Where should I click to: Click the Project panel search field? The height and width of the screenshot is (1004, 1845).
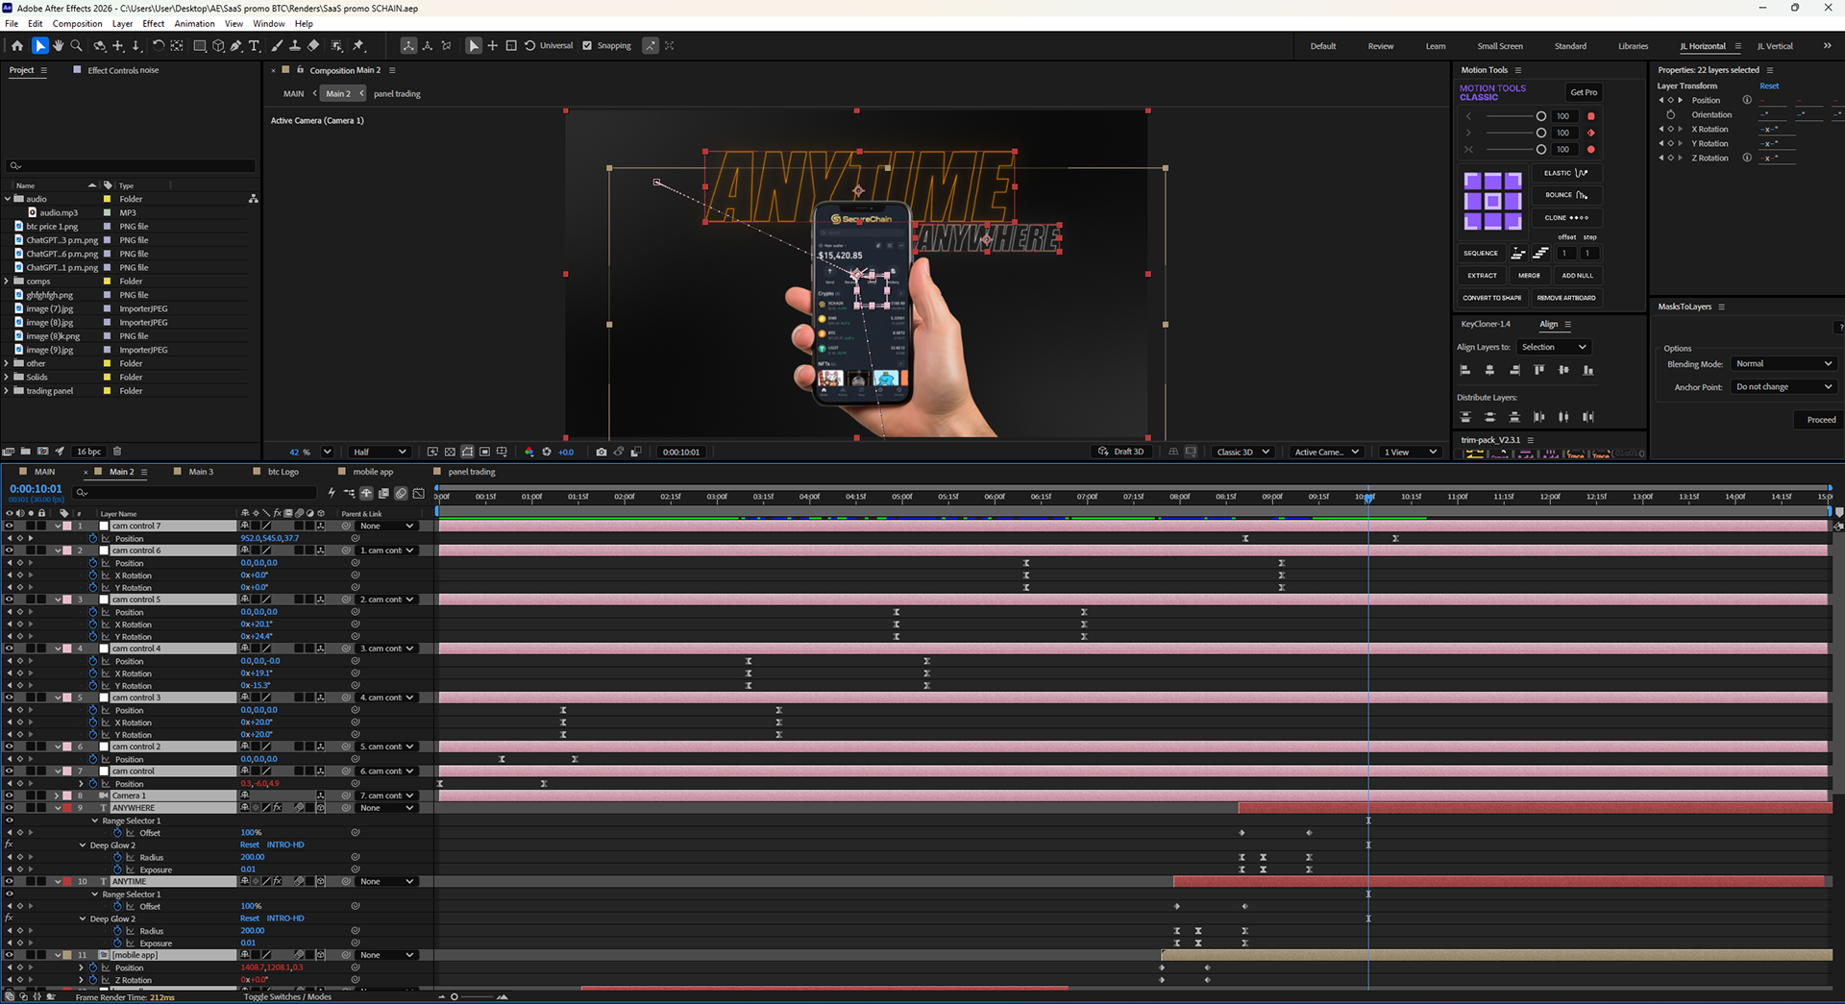click(131, 166)
